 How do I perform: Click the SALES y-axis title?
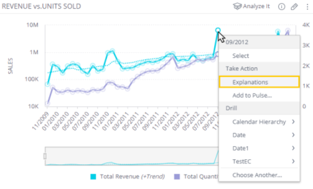tap(10, 66)
